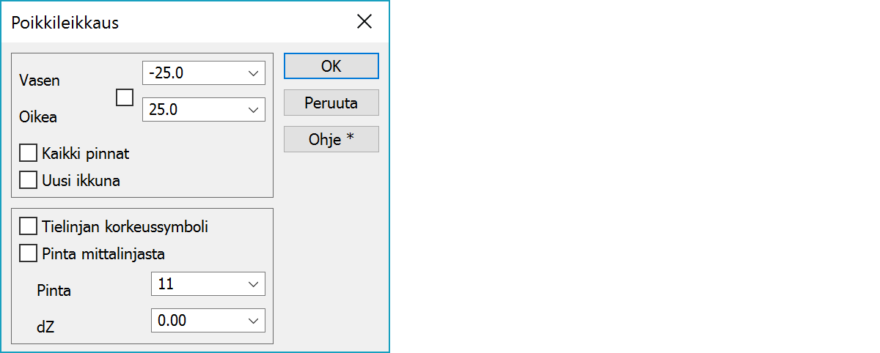Expand the Vasen dropdown arrow
The height and width of the screenshot is (353, 880).
(x=253, y=73)
